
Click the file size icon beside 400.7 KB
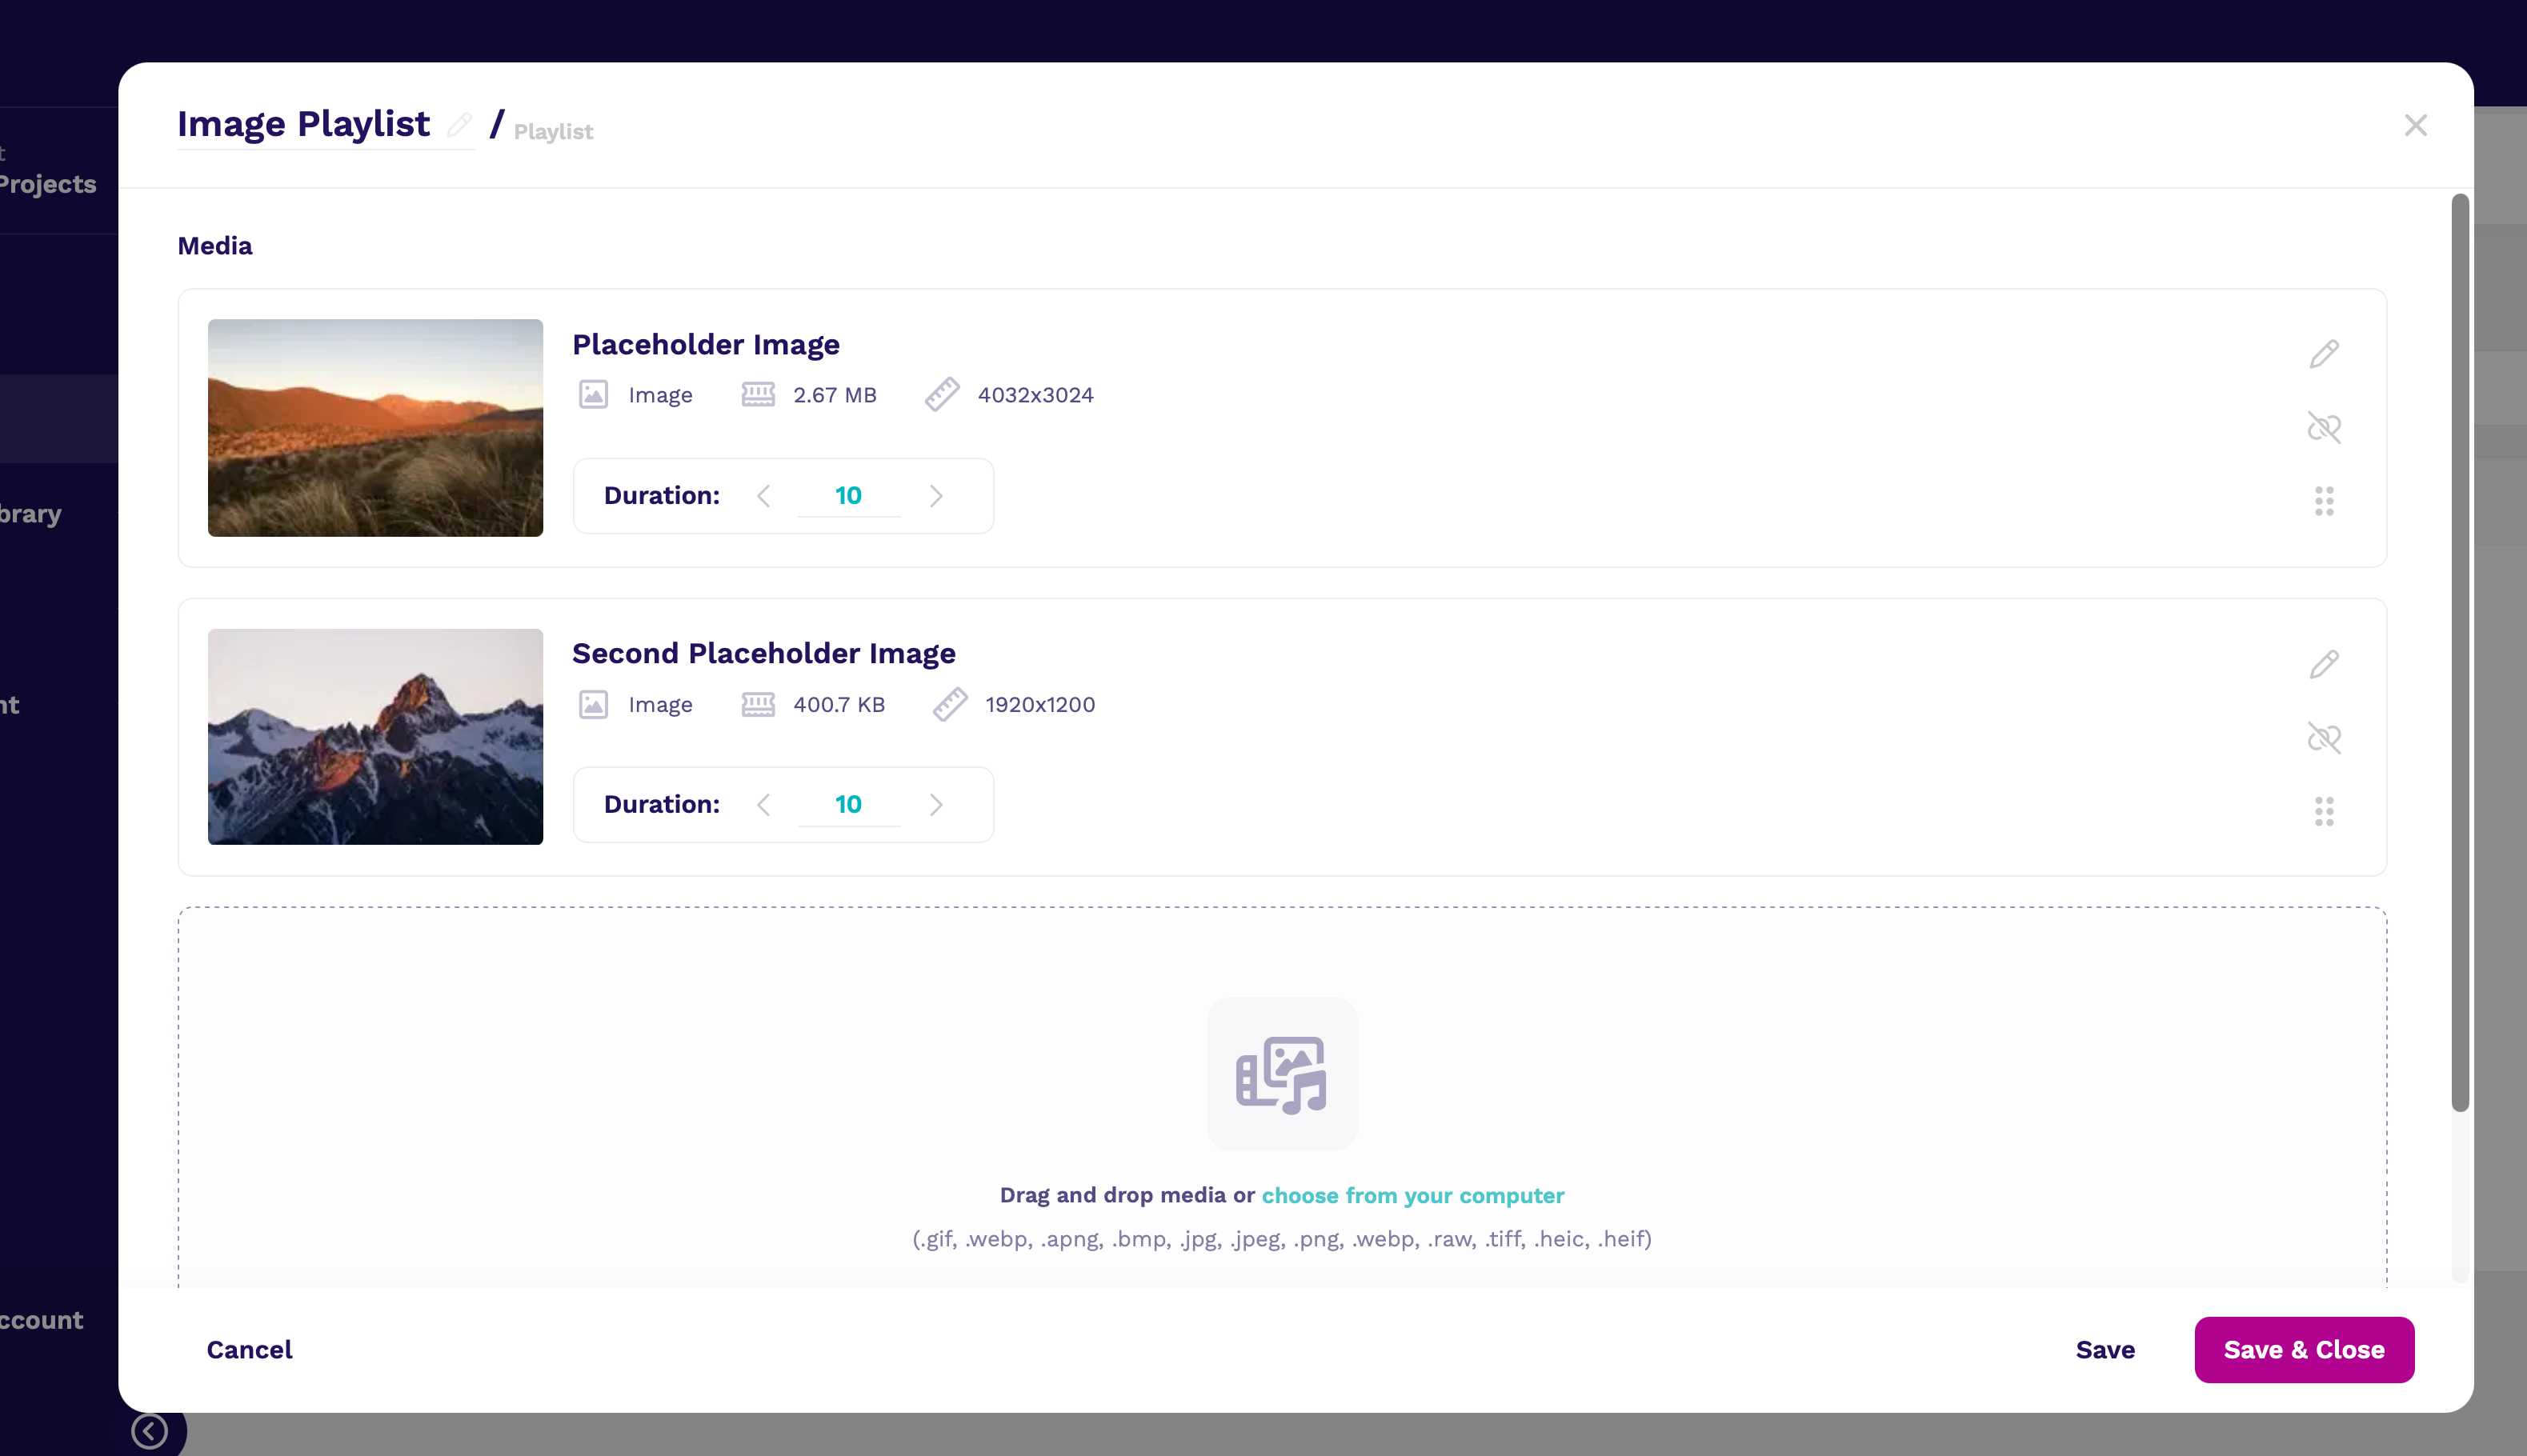coord(758,705)
